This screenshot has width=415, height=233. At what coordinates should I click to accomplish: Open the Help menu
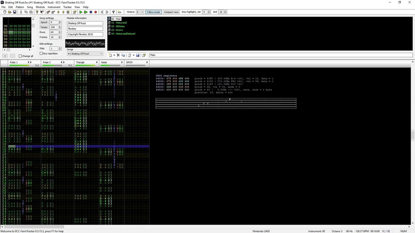click(86, 7)
